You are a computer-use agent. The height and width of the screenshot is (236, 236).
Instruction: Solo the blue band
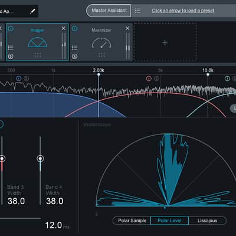27,78
